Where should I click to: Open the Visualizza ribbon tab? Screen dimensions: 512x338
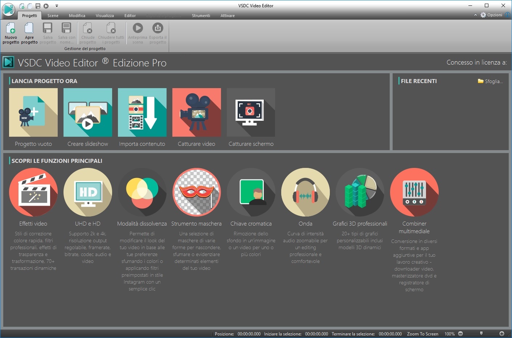105,16
